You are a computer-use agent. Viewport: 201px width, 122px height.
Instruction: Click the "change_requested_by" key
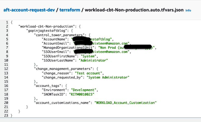coord(62,77)
